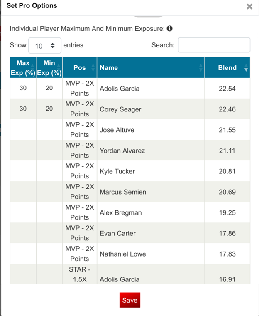Click Min Exp cell for Yordan Alvarez

pyautogui.click(x=49, y=151)
